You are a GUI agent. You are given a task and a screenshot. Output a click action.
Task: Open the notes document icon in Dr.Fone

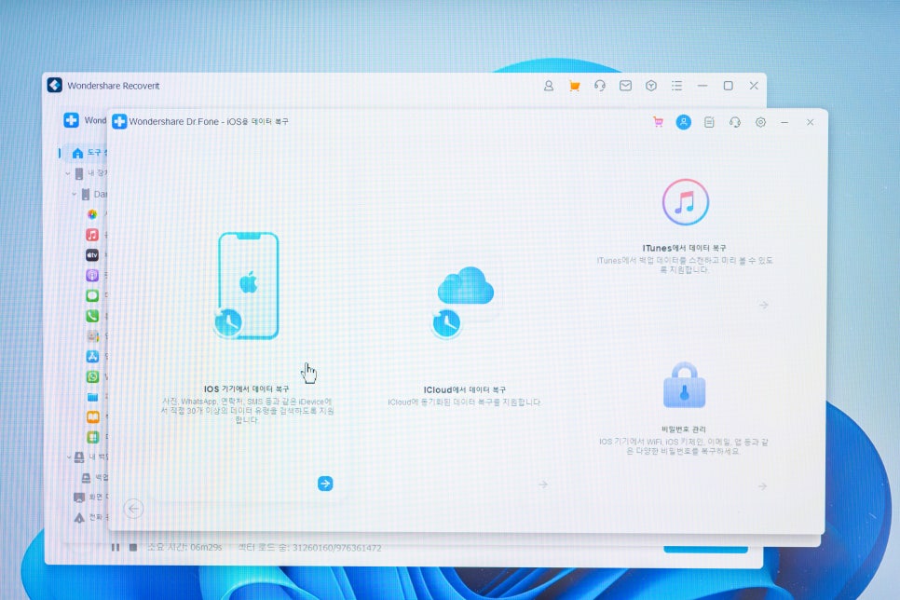[x=709, y=122]
